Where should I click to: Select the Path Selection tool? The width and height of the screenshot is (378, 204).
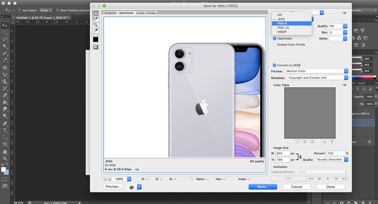point(5,138)
